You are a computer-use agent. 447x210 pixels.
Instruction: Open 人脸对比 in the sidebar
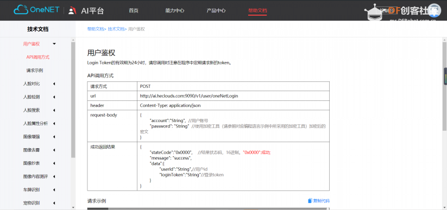pyautogui.click(x=32, y=84)
